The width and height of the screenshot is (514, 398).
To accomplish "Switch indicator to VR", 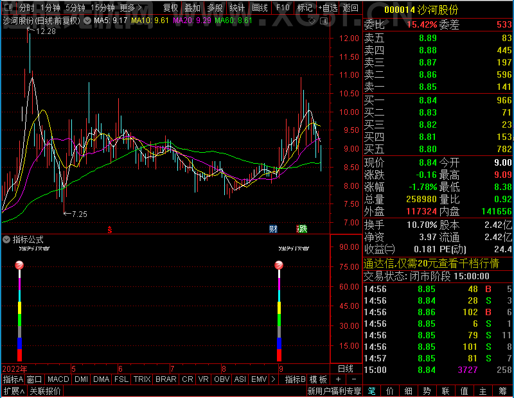I will click(x=203, y=379).
